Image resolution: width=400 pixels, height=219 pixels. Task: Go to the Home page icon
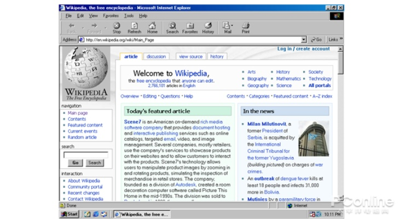[152, 27]
